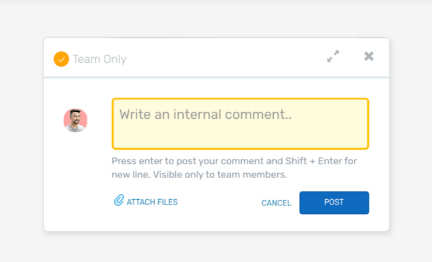
Task: Dismiss the dialog using the X icon
Action: [368, 56]
